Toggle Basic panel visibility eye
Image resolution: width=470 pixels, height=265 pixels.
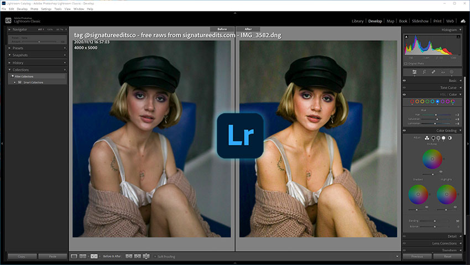[404, 80]
